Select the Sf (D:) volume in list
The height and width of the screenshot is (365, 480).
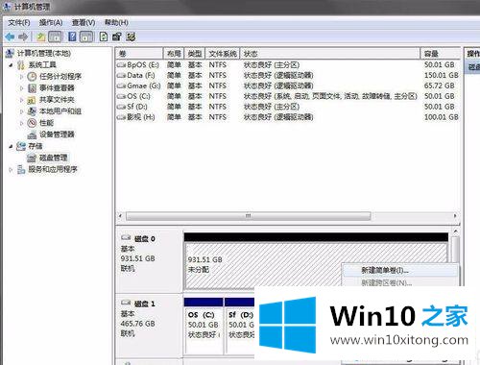click(x=288, y=107)
